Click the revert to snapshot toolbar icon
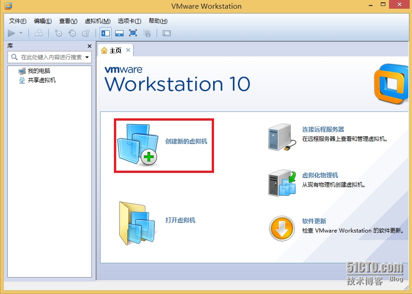The height and width of the screenshot is (294, 412). click(72, 33)
